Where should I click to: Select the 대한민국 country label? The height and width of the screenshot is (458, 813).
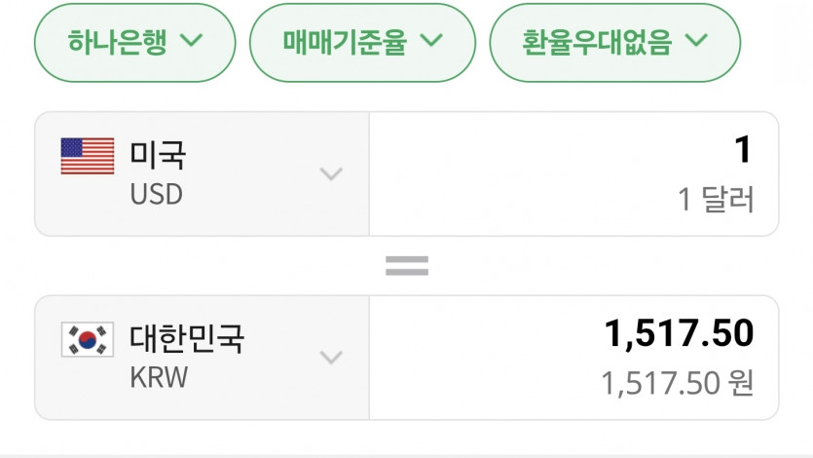click(x=187, y=338)
